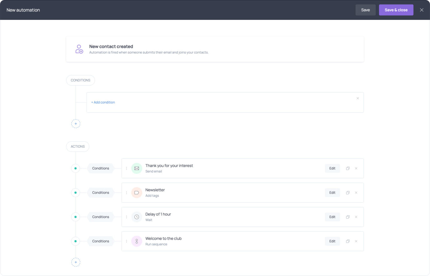Delete the Newsletter action
This screenshot has height=276, width=430.
(x=356, y=192)
